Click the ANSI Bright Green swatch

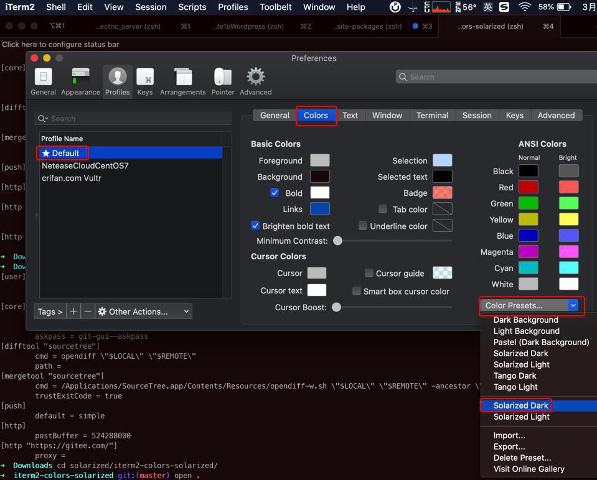point(569,203)
